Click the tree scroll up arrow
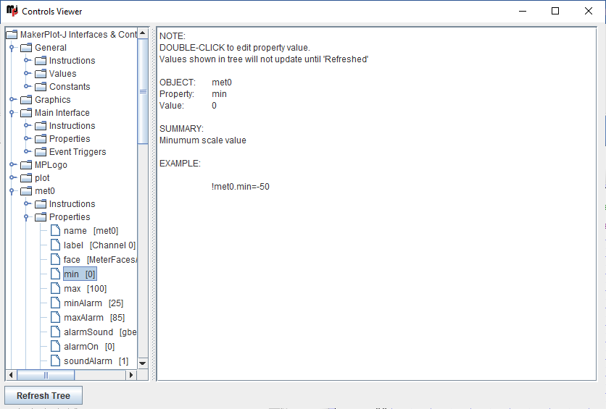 click(x=143, y=33)
